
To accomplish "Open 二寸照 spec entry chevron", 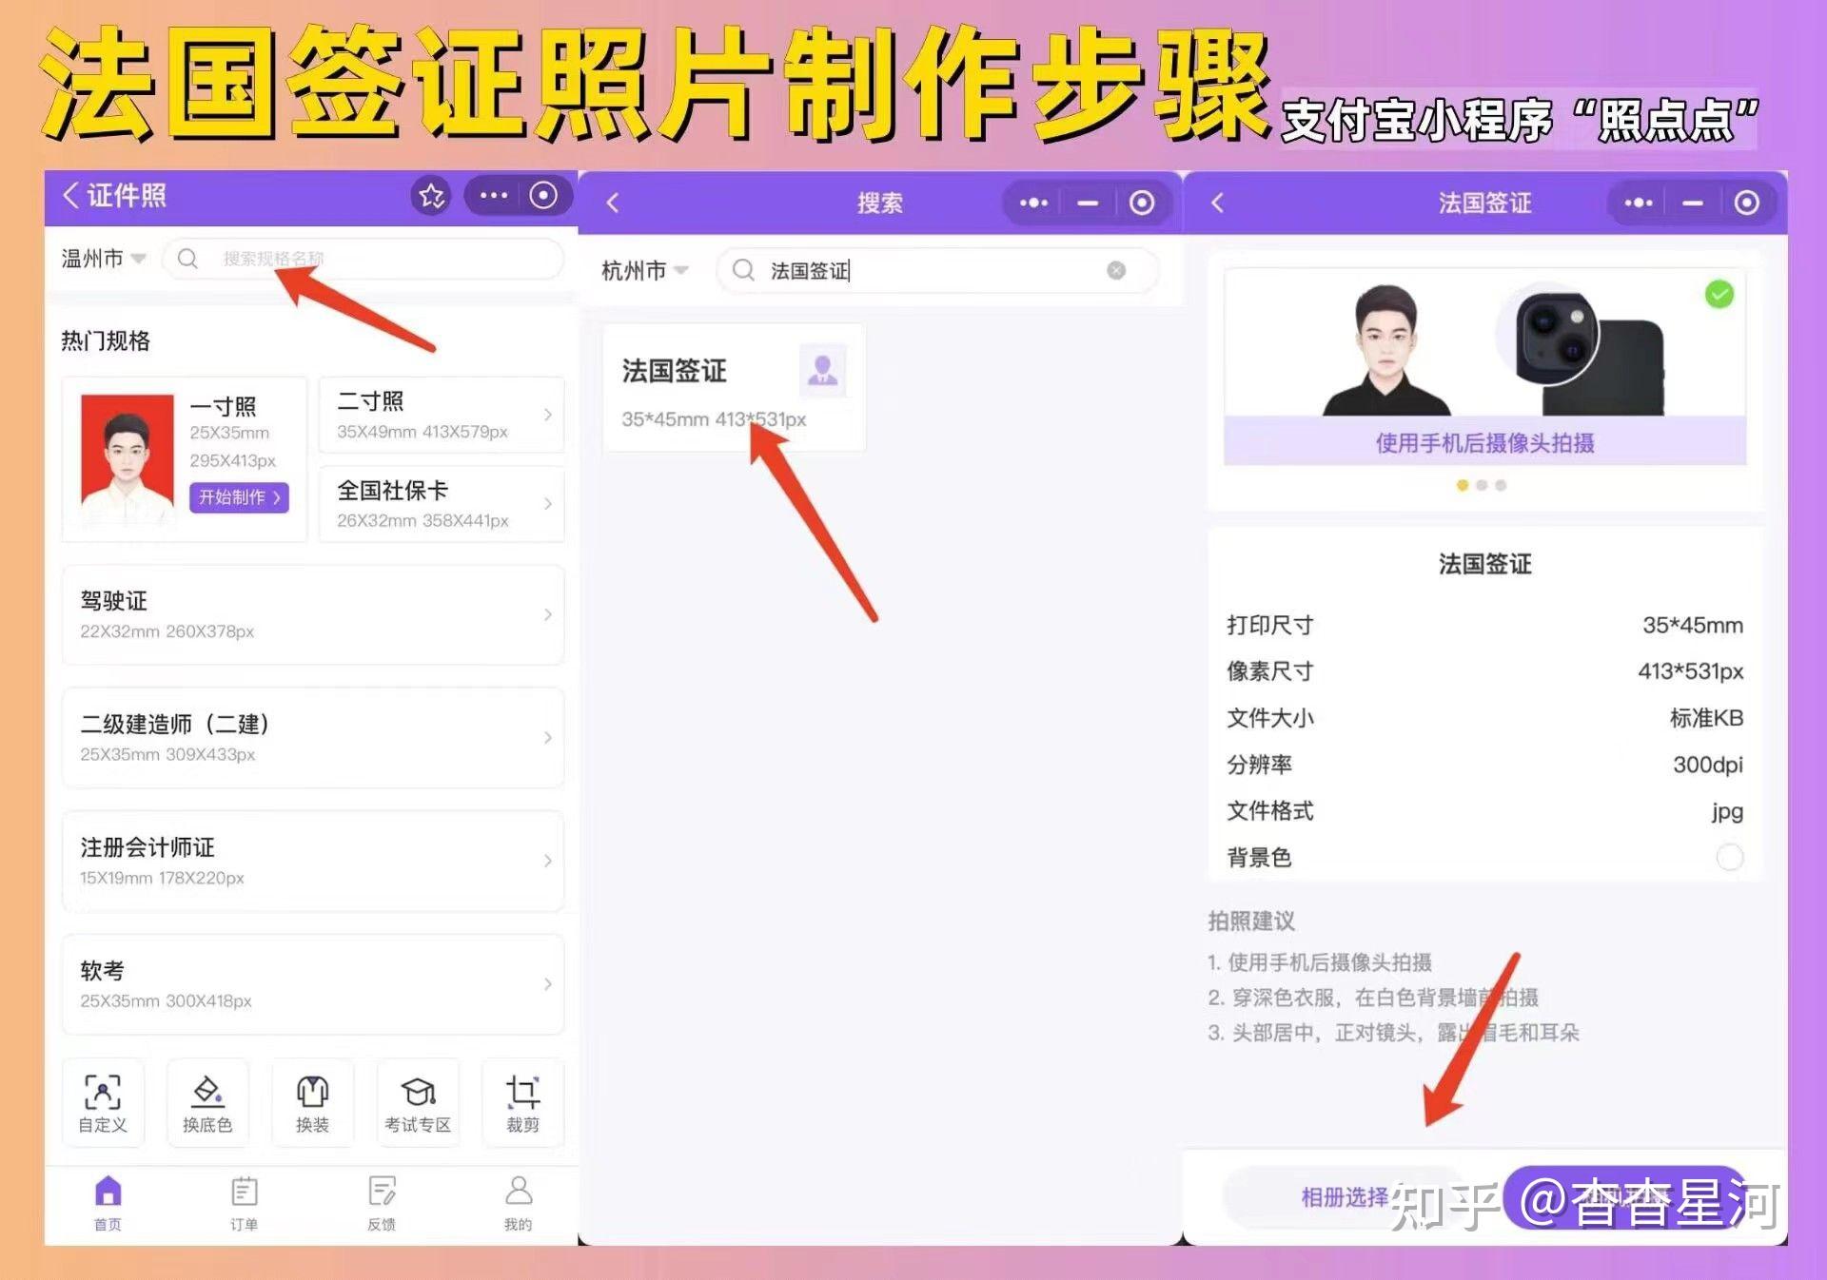I will pos(547,415).
